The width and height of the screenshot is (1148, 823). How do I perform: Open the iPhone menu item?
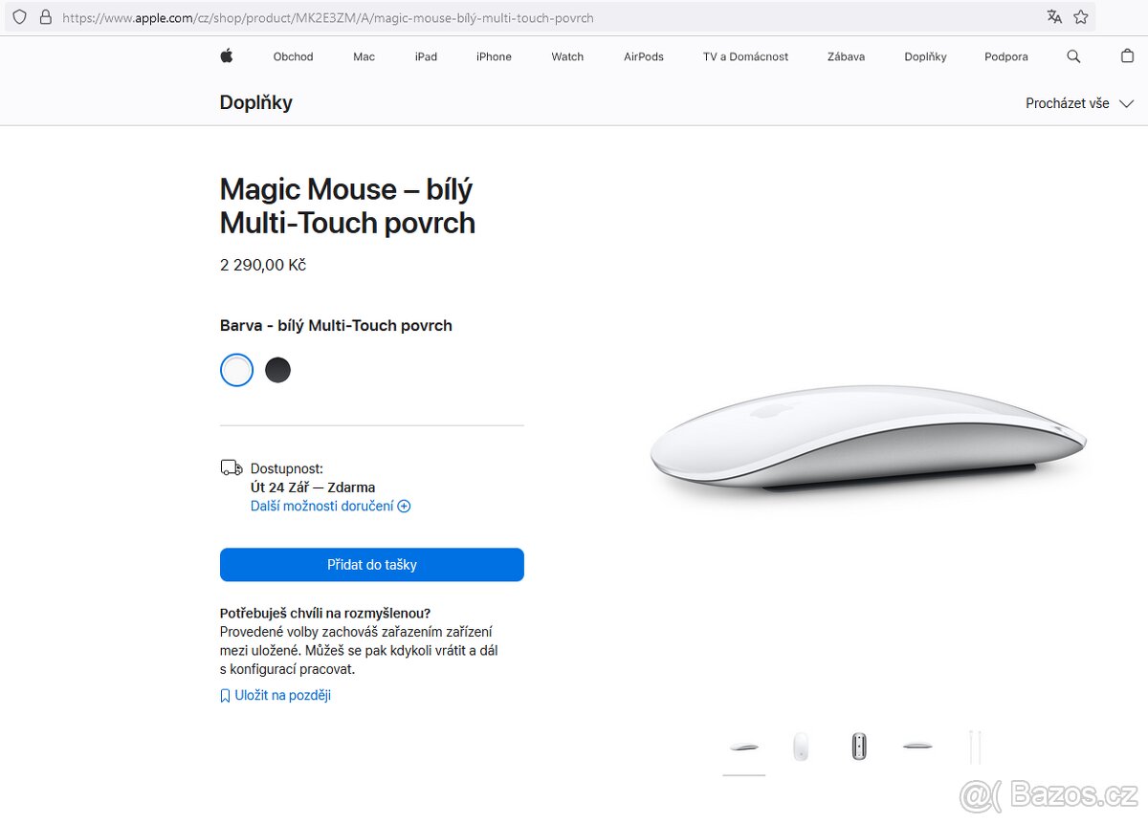pyautogui.click(x=494, y=56)
